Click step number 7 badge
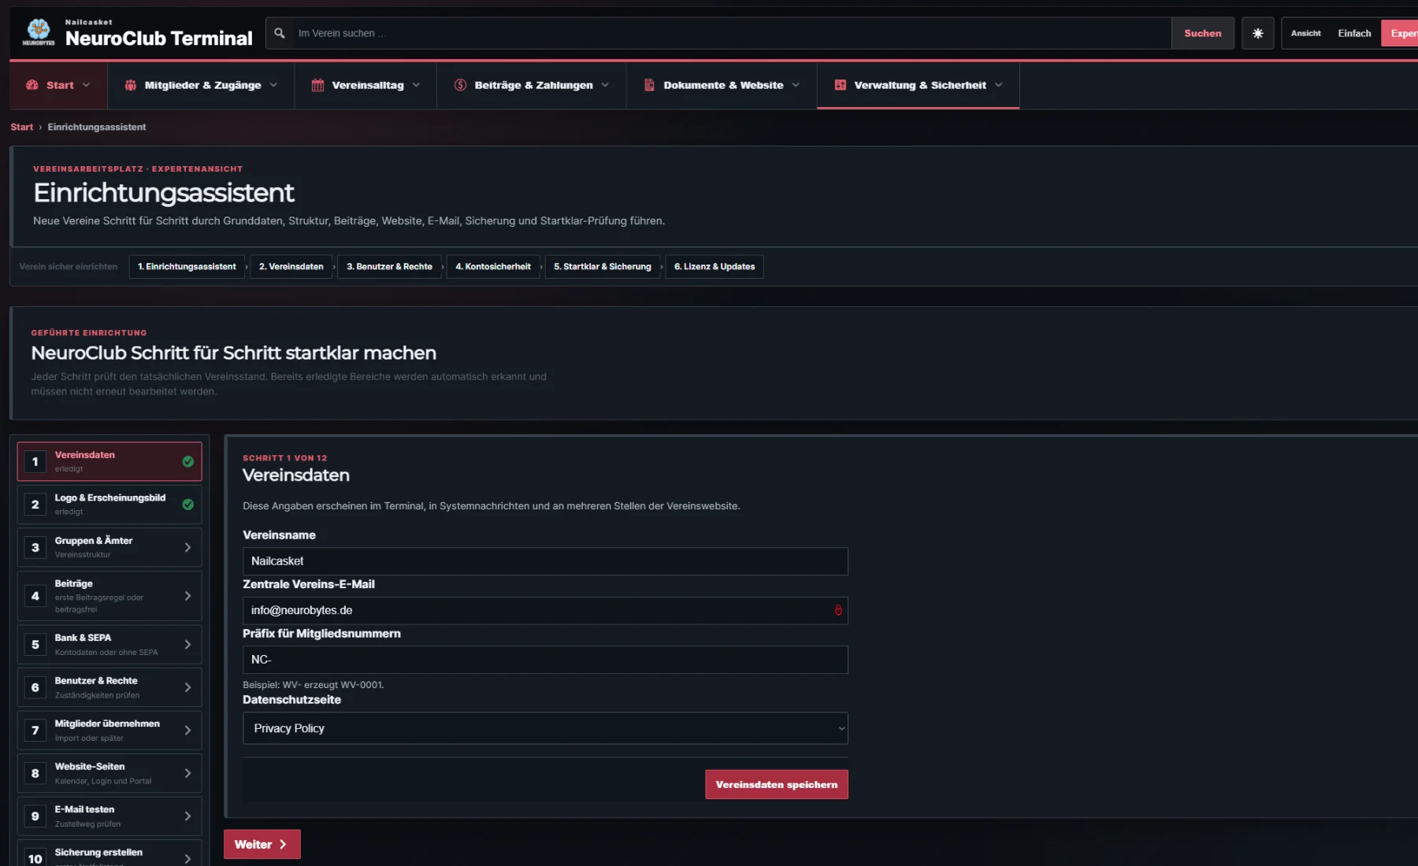This screenshot has width=1418, height=866. coord(35,731)
